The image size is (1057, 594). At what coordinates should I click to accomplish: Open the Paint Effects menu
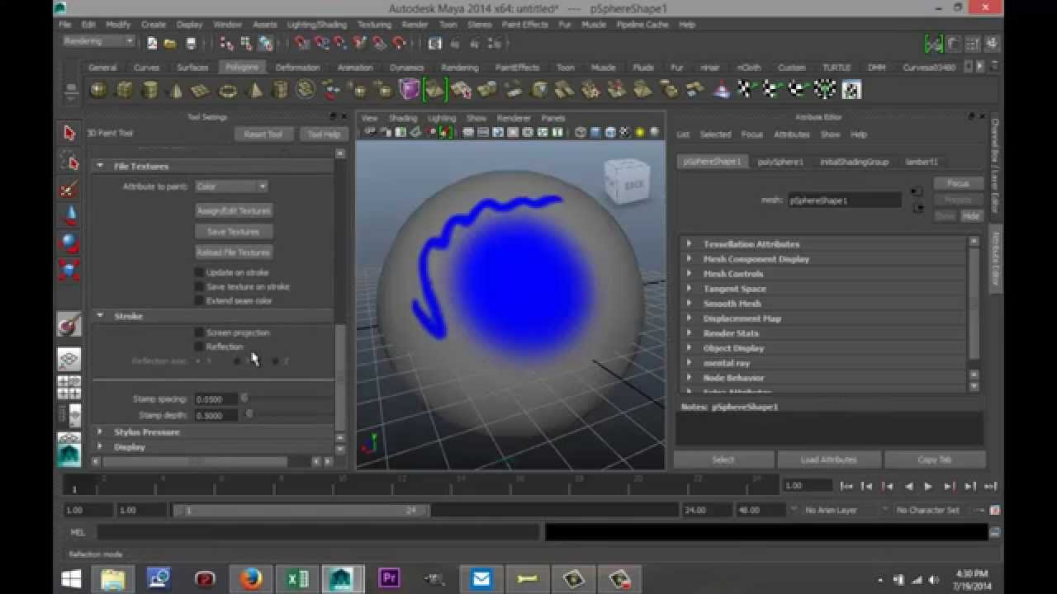coord(524,25)
